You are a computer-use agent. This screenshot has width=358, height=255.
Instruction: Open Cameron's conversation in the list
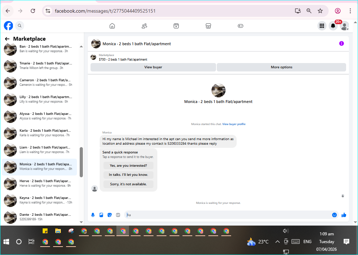(39, 83)
